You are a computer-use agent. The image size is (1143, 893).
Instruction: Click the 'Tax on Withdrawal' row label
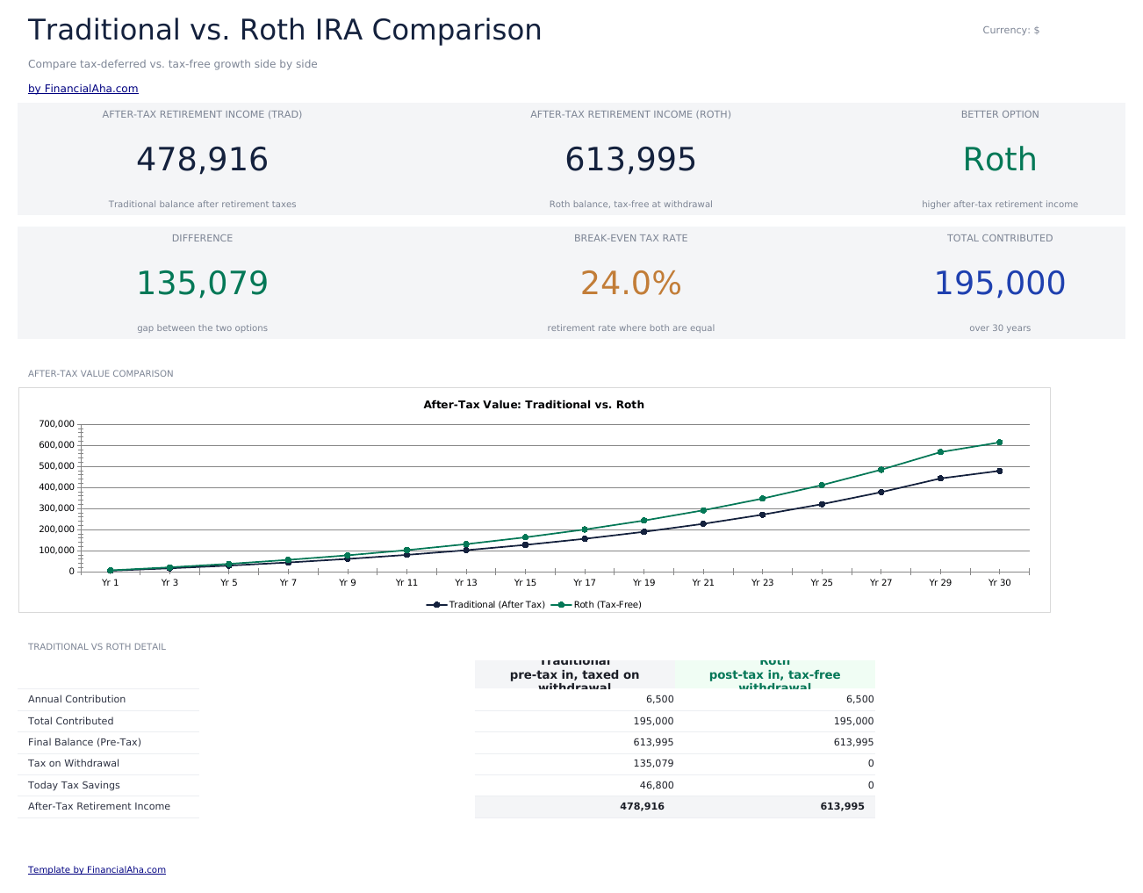pyautogui.click(x=74, y=764)
